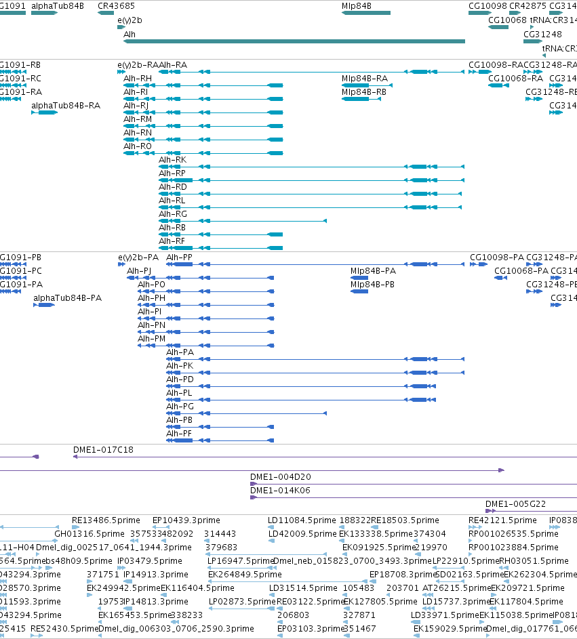Open the Mlp84B gene label

point(357,5)
